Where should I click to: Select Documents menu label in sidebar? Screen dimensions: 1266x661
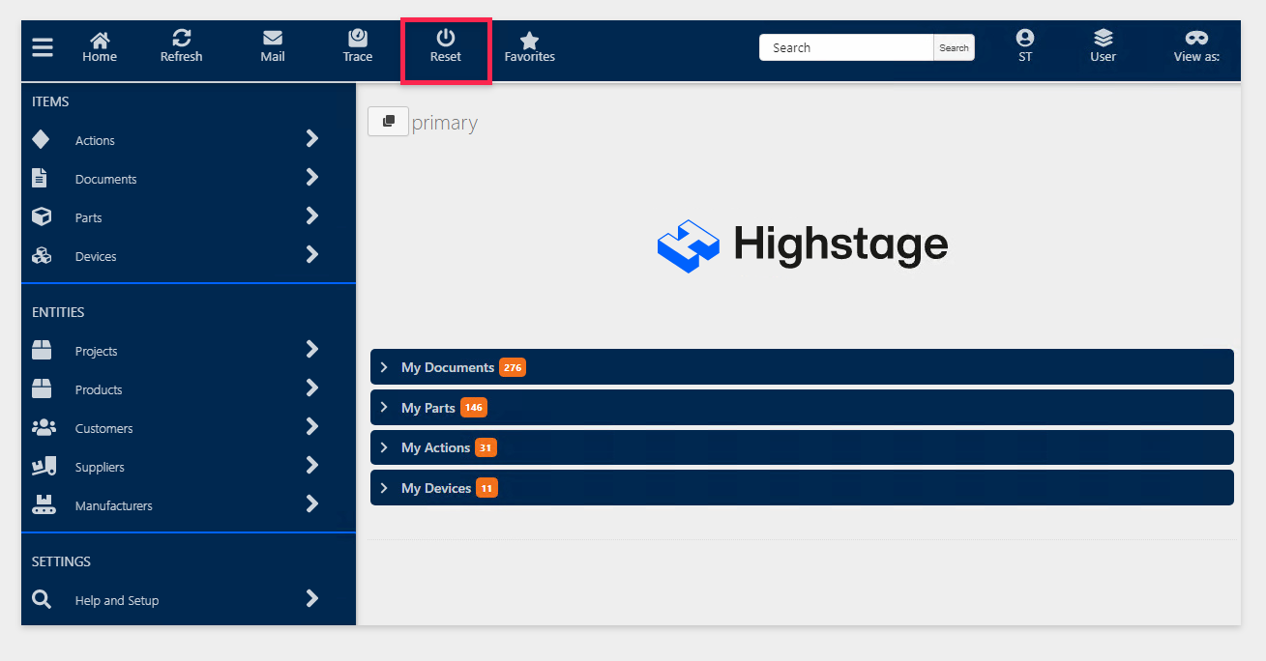pos(105,180)
